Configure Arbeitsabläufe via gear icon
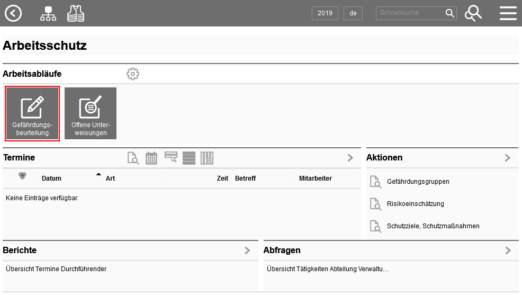The width and height of the screenshot is (522, 295). point(133,74)
